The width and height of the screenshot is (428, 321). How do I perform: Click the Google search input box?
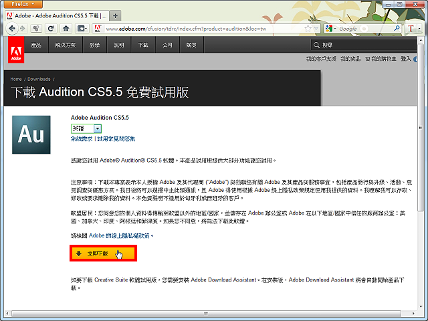tap(366, 28)
